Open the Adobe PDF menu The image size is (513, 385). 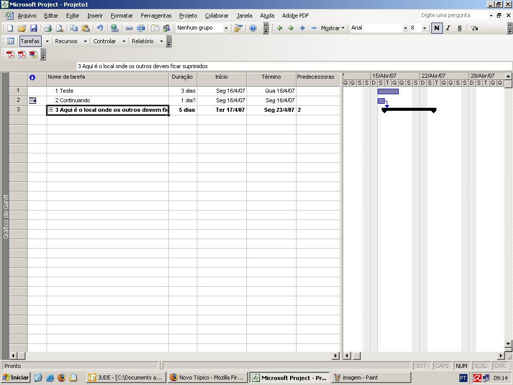click(x=296, y=16)
